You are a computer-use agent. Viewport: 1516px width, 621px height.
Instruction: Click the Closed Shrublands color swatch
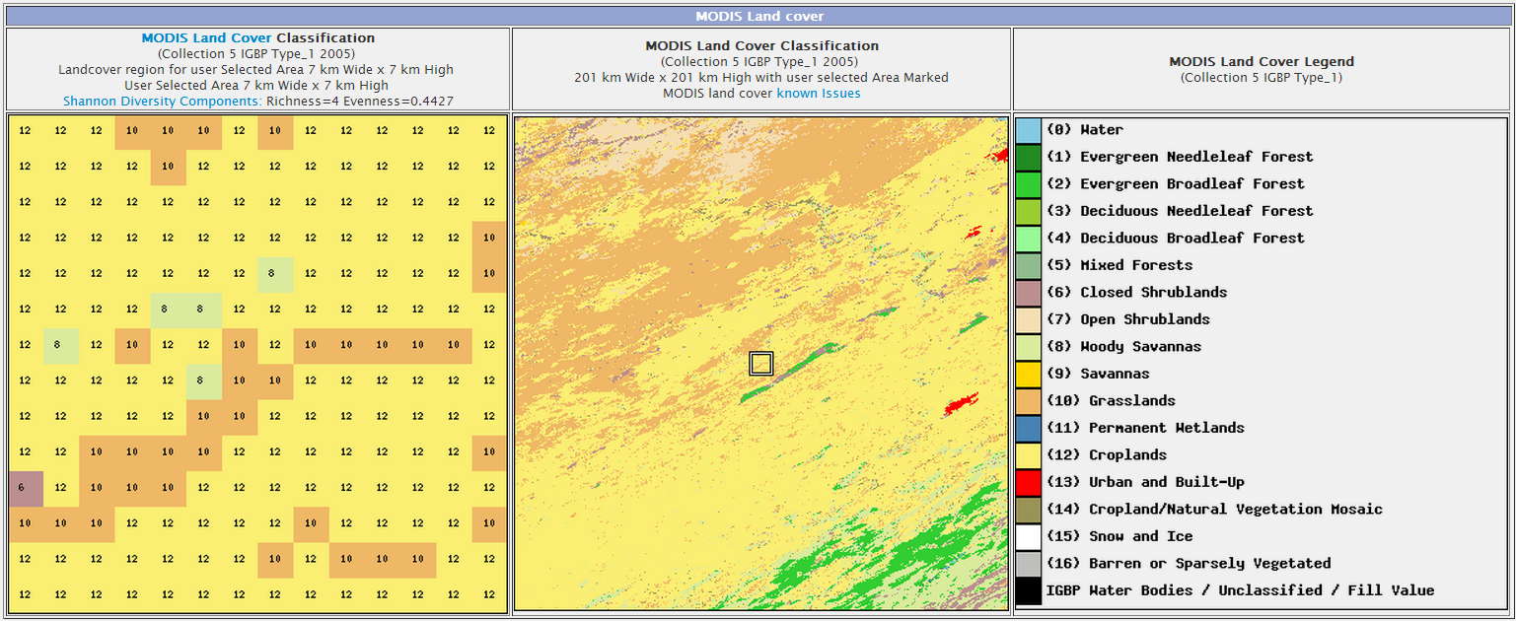pyautogui.click(x=1029, y=293)
